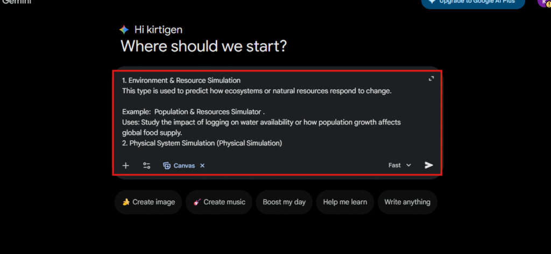The width and height of the screenshot is (551, 254).
Task: Select the Create image suggestion chip
Action: (148, 202)
